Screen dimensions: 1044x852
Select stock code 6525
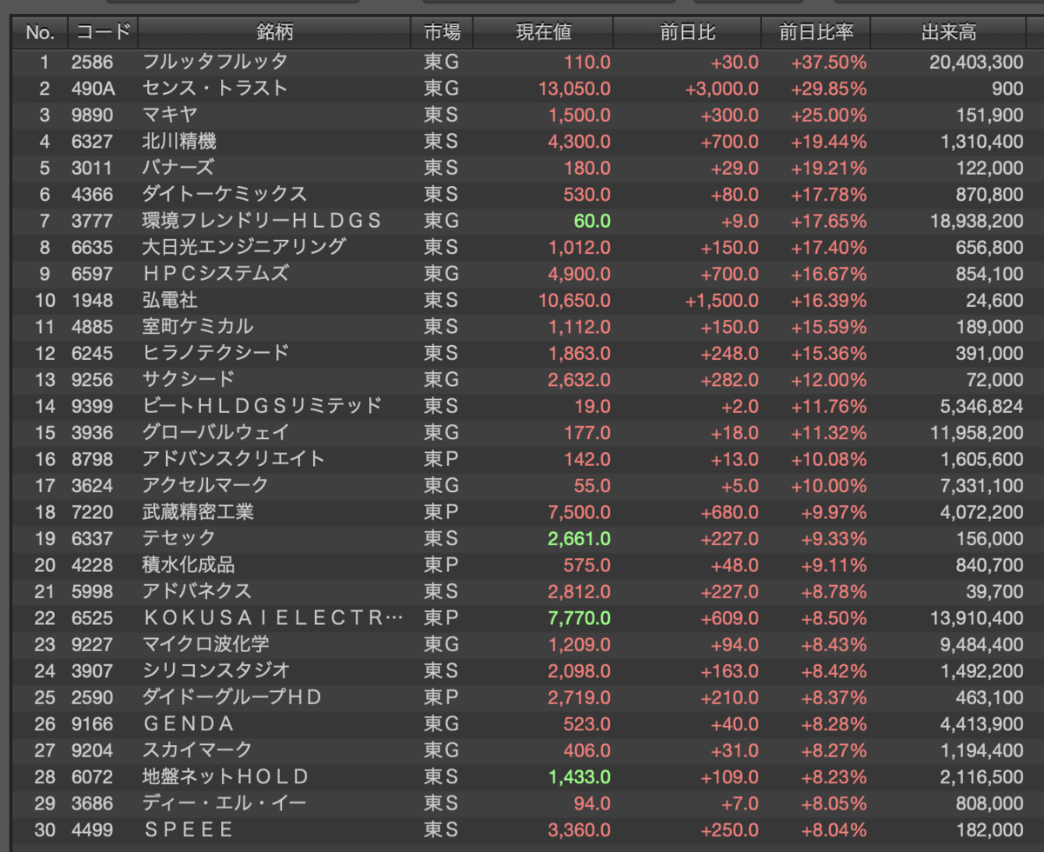point(91,617)
